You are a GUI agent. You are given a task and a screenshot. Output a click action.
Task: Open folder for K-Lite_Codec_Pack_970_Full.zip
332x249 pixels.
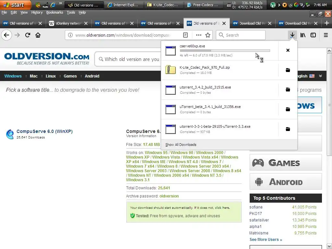click(x=288, y=70)
